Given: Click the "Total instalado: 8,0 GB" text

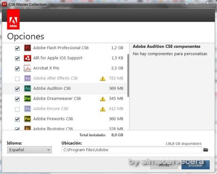Looking at the screenshot, I should click(x=101, y=135).
